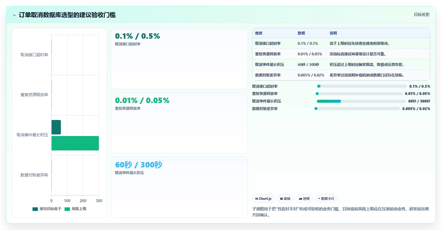This screenshot has width=442, height=230.
Task: Click 取消接口超时率 cell in the table
Action: click(x=268, y=43)
